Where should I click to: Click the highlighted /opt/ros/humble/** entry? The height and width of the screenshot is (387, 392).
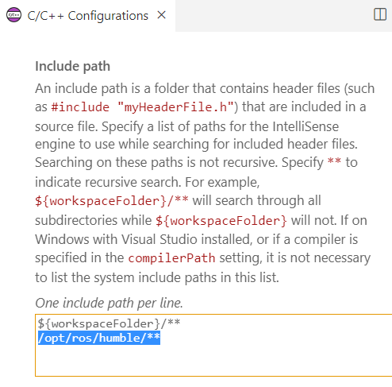click(99, 338)
